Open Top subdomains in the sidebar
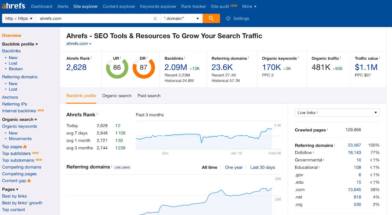The width and height of the screenshot is (392, 215). [x=18, y=160]
